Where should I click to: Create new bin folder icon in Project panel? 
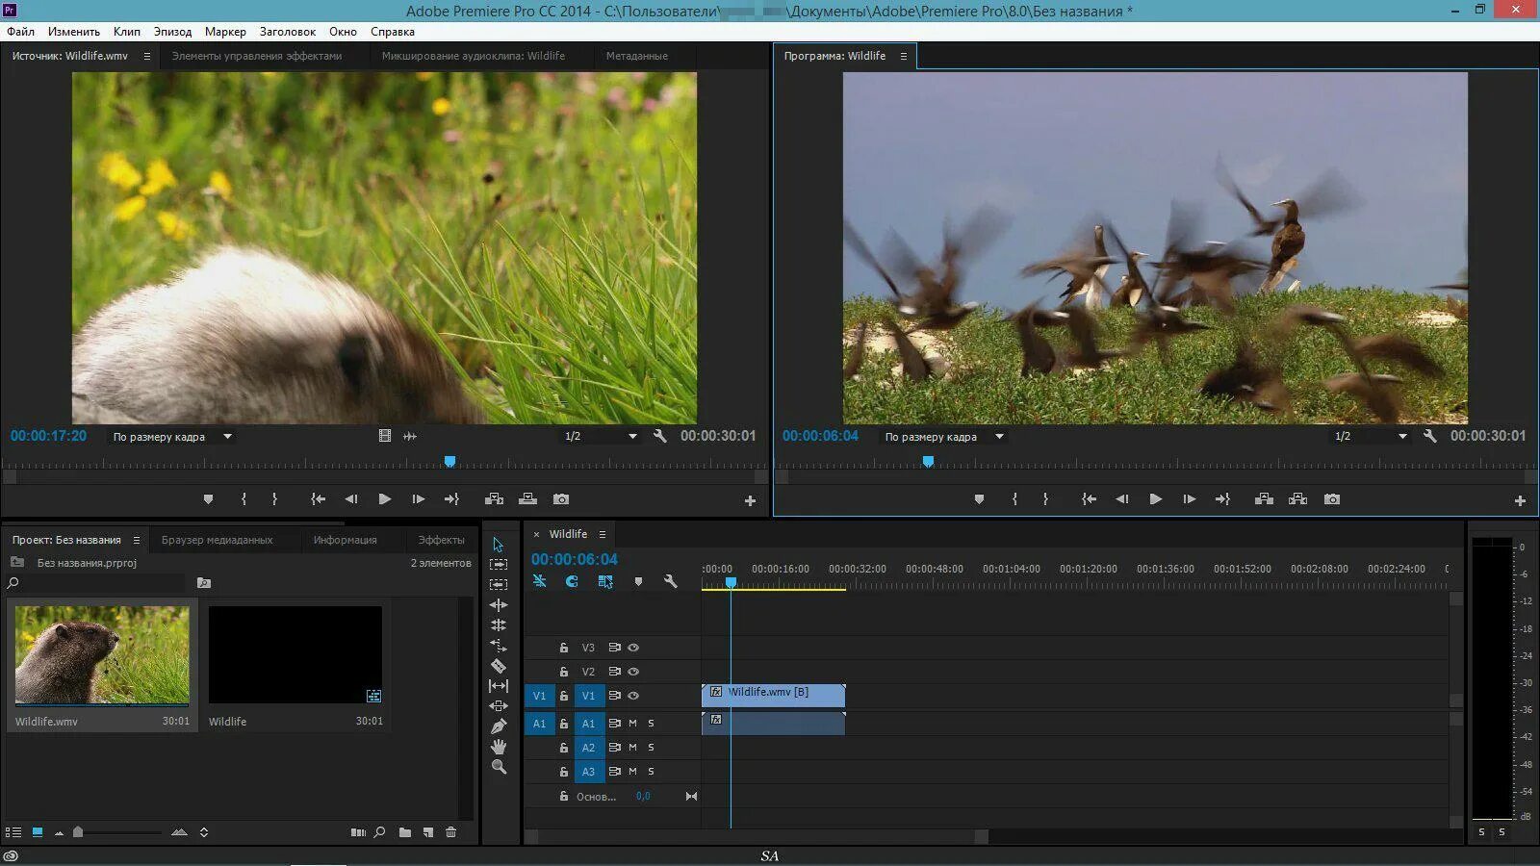tap(405, 832)
